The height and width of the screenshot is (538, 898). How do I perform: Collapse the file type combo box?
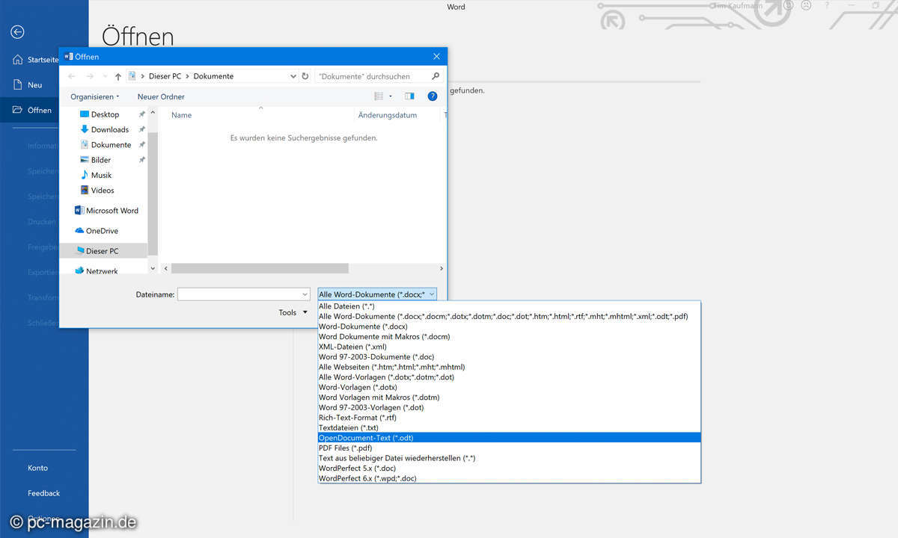432,294
